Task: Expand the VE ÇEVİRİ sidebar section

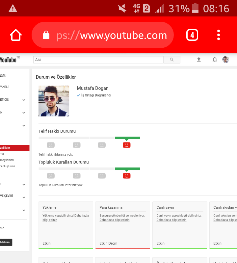Action: [x=24, y=197]
